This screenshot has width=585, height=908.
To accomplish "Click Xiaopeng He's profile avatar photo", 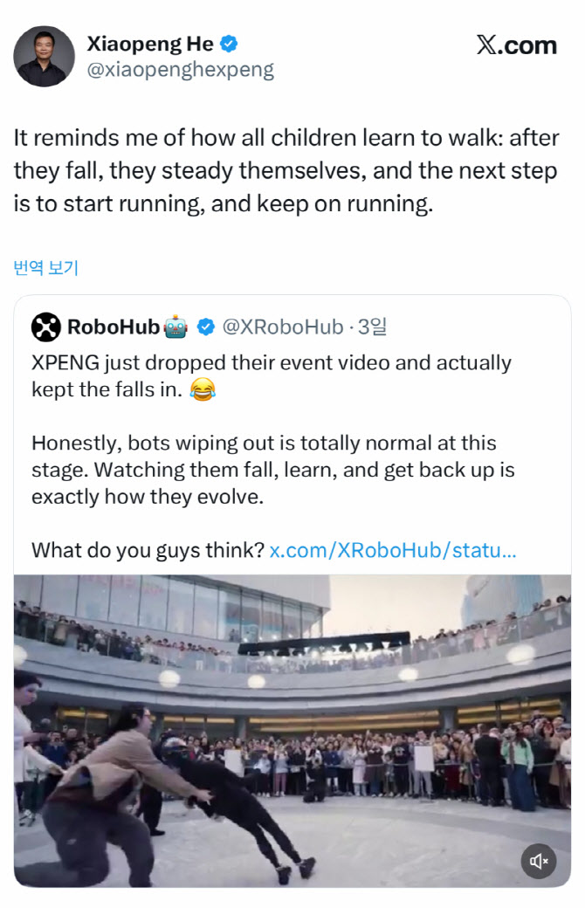I will pos(44,57).
